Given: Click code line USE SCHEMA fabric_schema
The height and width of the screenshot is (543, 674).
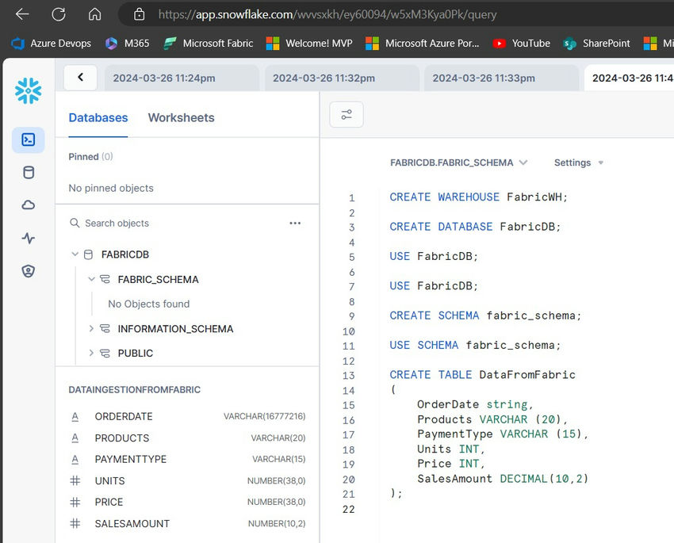Looking at the screenshot, I should coord(475,346).
